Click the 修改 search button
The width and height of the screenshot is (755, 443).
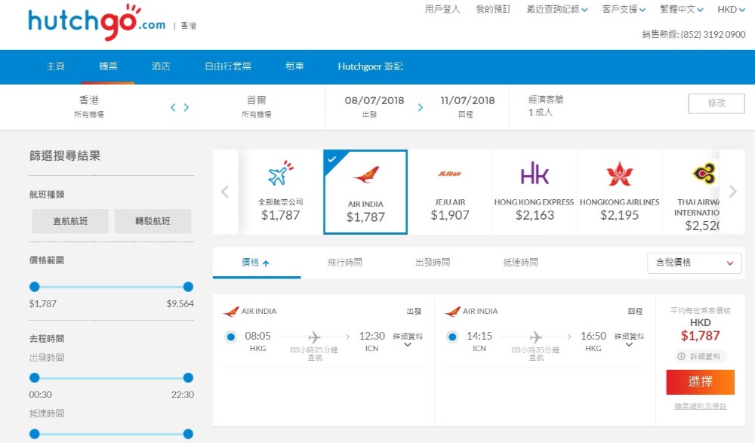tap(716, 103)
